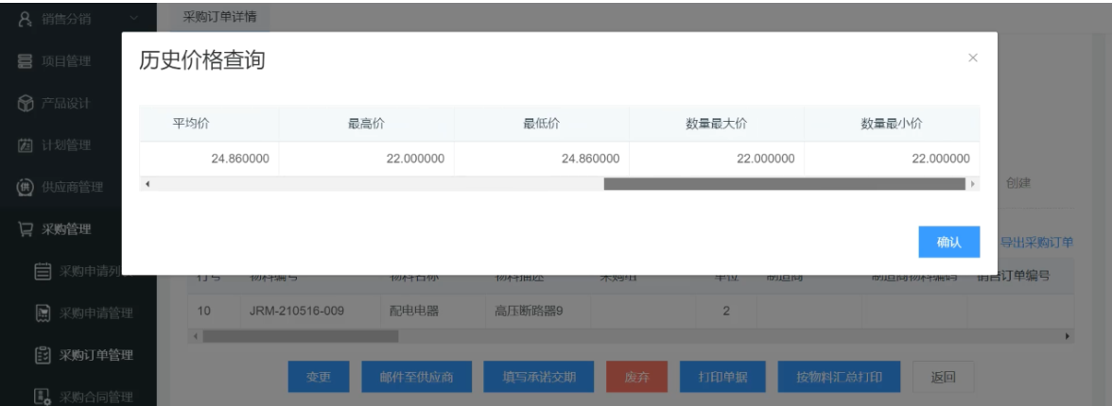Click left arrow of the dialog's horizontal scrollbar
1112x406 pixels.
point(147,184)
